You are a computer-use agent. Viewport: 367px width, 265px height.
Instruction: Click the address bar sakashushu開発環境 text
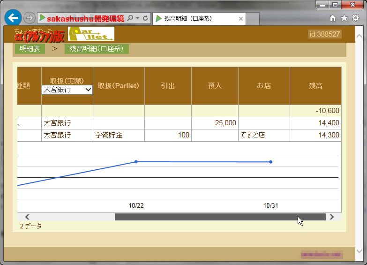click(x=85, y=18)
